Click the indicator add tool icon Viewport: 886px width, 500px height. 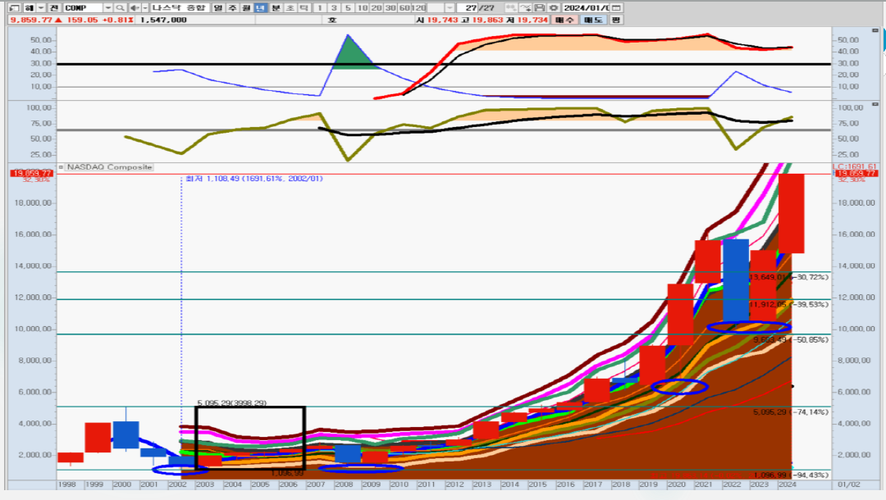point(511,8)
